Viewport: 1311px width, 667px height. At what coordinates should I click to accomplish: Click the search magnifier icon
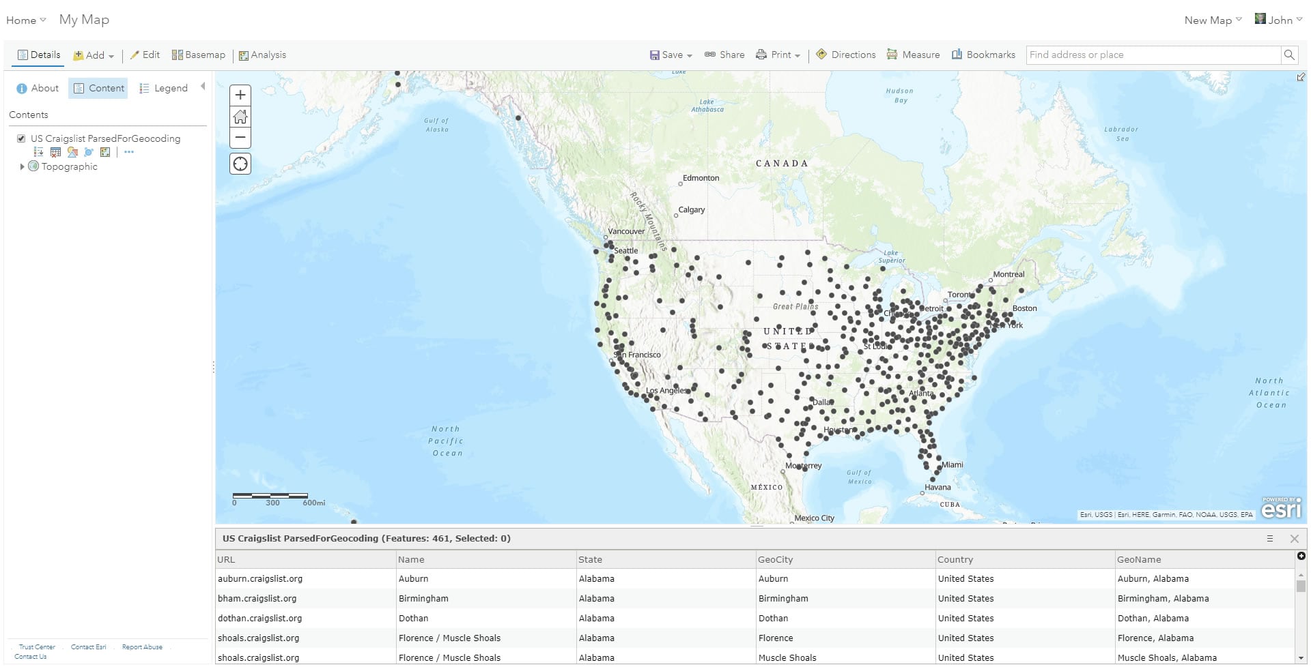coord(1289,55)
